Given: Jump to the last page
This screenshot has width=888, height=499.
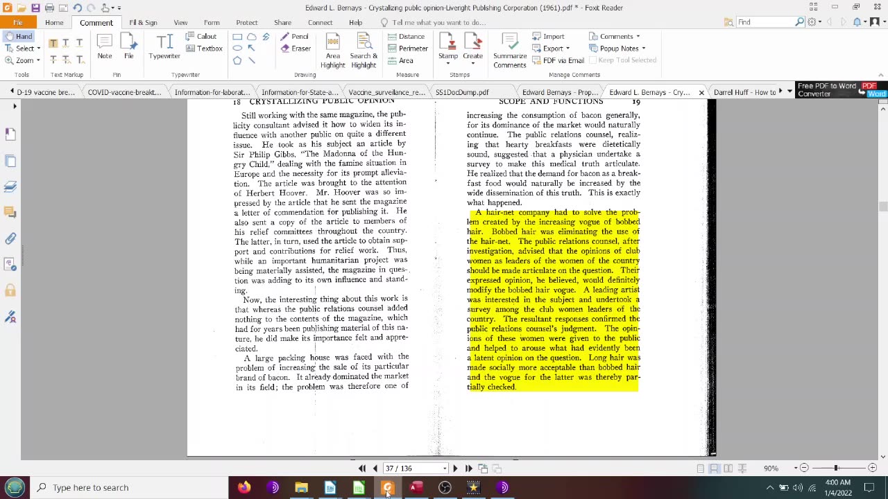Looking at the screenshot, I should click(x=468, y=469).
